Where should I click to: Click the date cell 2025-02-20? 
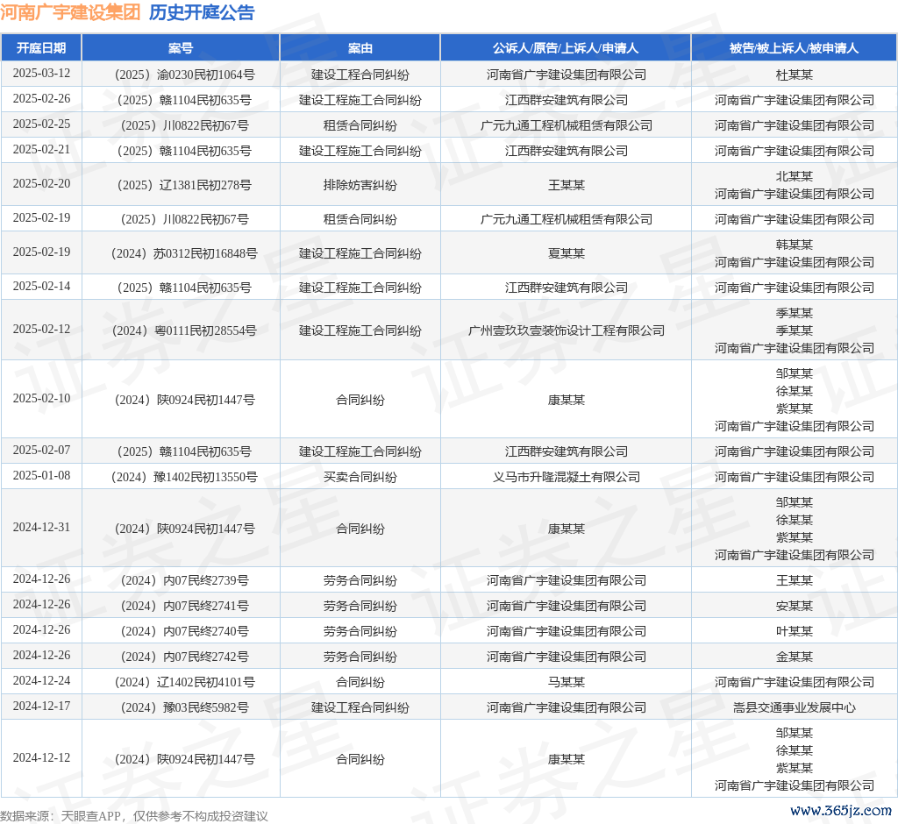pyautogui.click(x=41, y=184)
